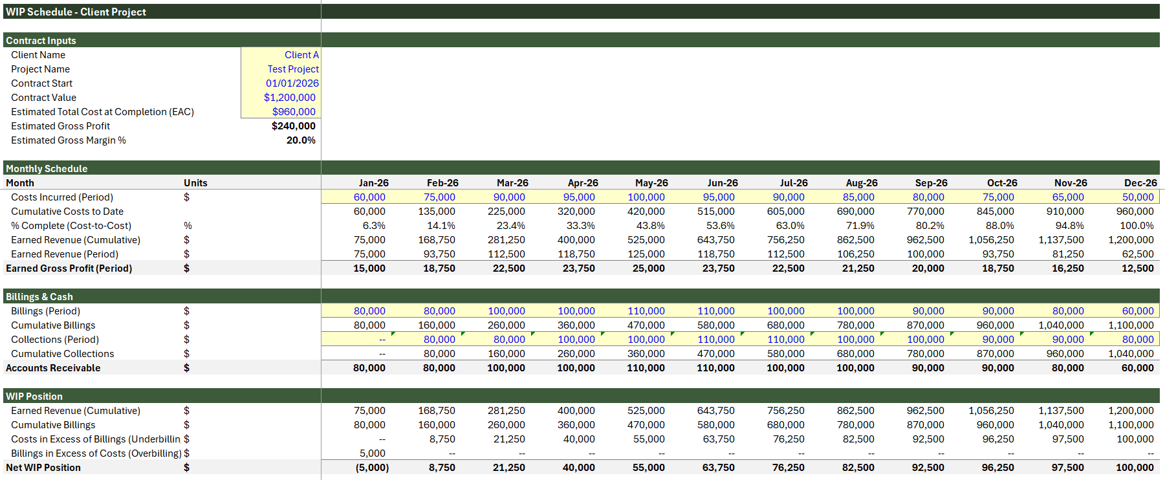The width and height of the screenshot is (1165, 480).
Task: Click the "Costs in Excess of Billings" row label
Action: click(x=96, y=439)
